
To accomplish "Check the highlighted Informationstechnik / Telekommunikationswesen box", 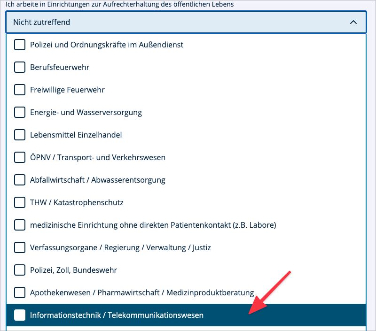I will coord(20,315).
